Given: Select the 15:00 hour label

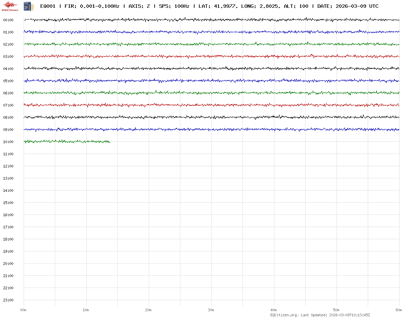Looking at the screenshot, I should tap(8, 203).
